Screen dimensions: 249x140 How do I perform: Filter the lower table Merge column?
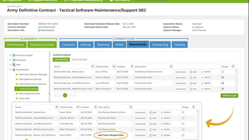click(193, 107)
